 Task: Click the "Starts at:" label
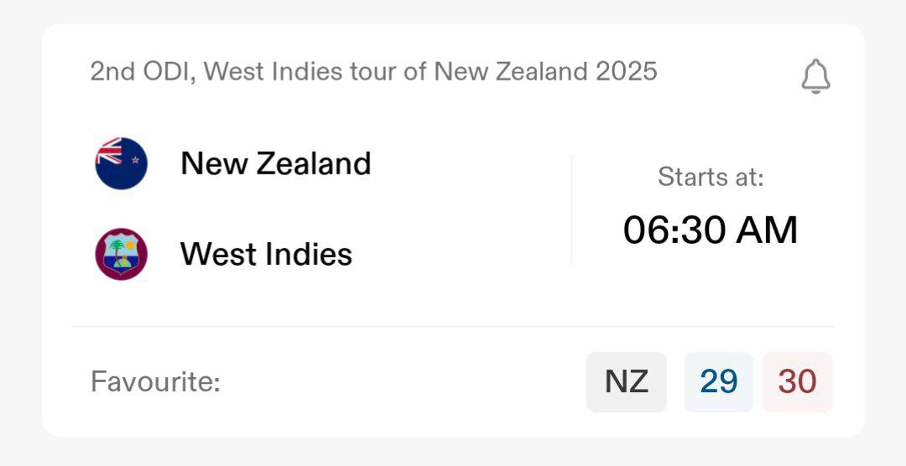coord(711,177)
